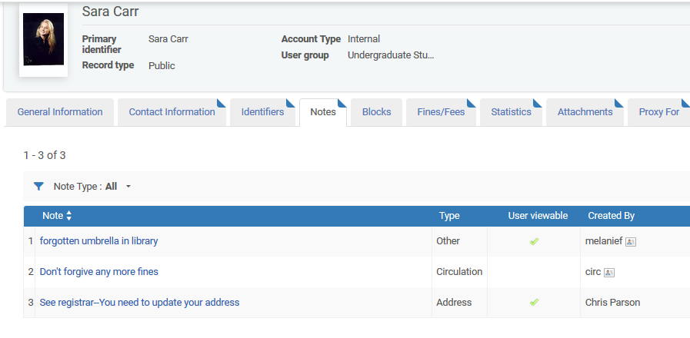View the Statistics tab
Viewport: 690px width, 338px height.
click(511, 112)
